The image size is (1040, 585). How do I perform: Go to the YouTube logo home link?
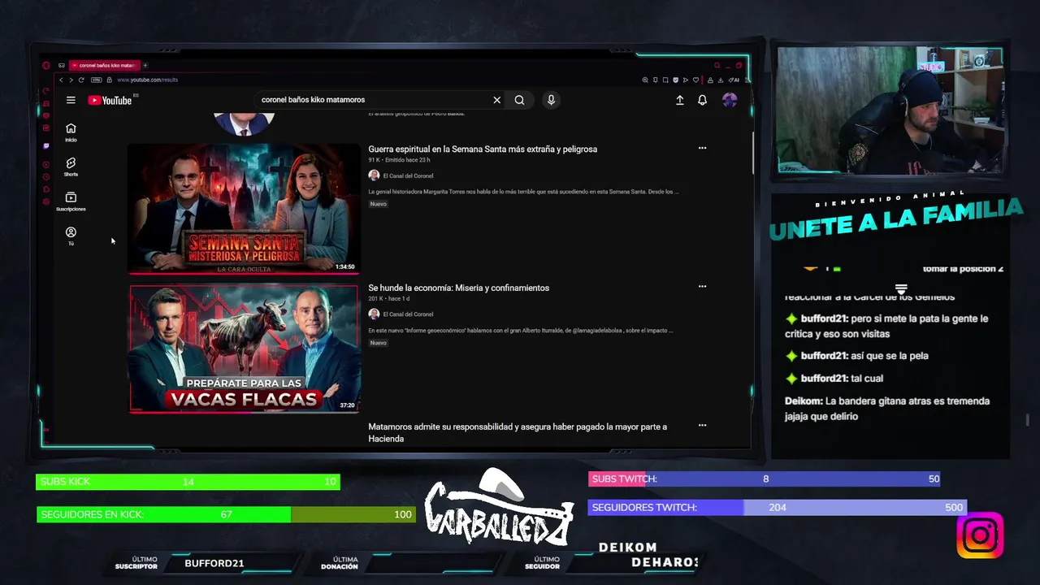(x=110, y=100)
